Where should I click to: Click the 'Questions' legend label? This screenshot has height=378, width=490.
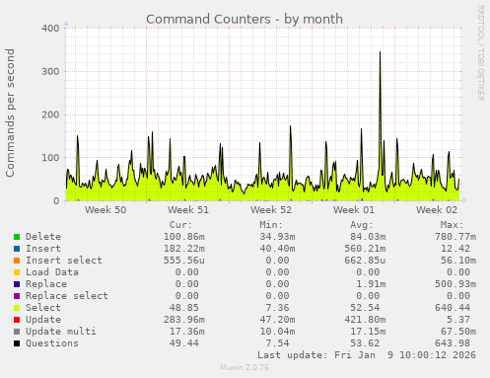coord(52,343)
